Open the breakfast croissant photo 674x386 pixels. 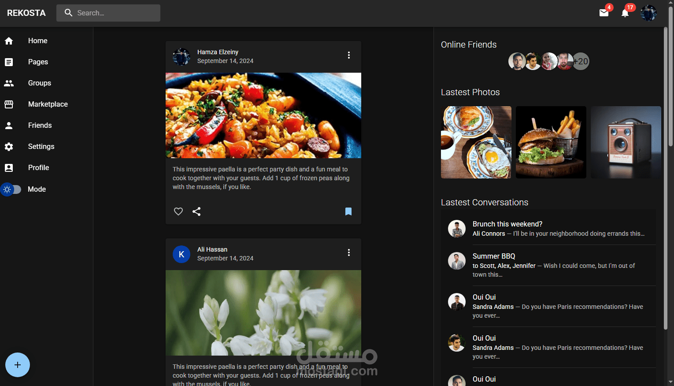coord(476,142)
